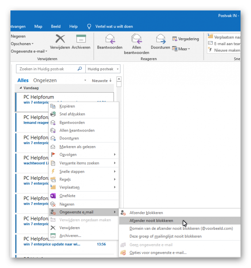Image resolution: width=251 pixels, height=268 pixels.
Task: Open the Meer dropdown arrow in Reageren
Action: pyautogui.click(x=189, y=49)
